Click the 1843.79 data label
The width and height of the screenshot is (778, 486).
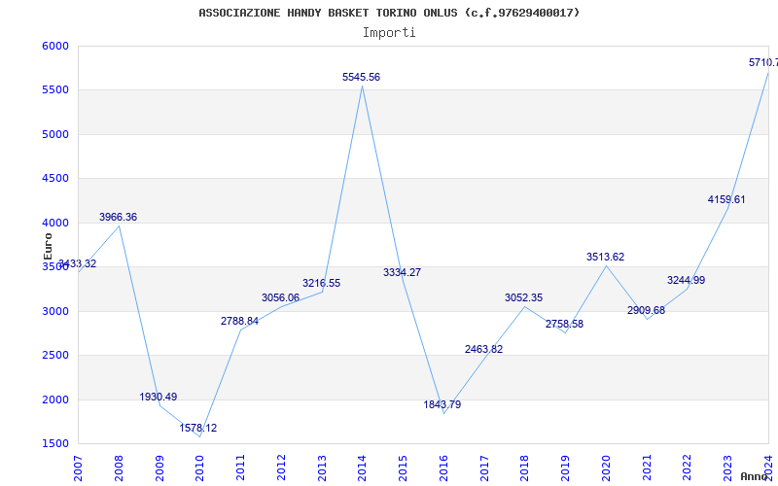[x=442, y=405]
